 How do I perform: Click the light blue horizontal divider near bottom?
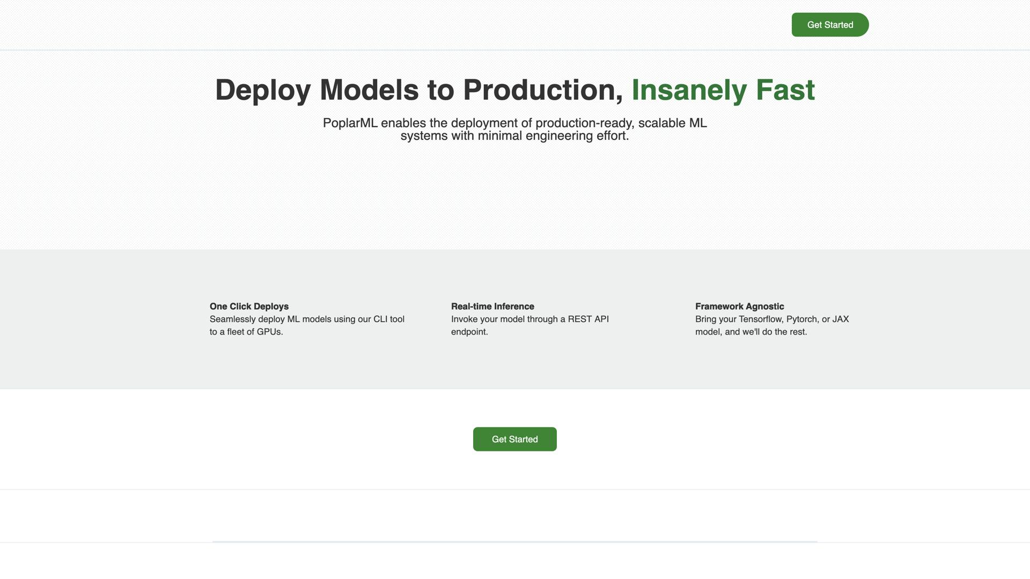tap(514, 541)
